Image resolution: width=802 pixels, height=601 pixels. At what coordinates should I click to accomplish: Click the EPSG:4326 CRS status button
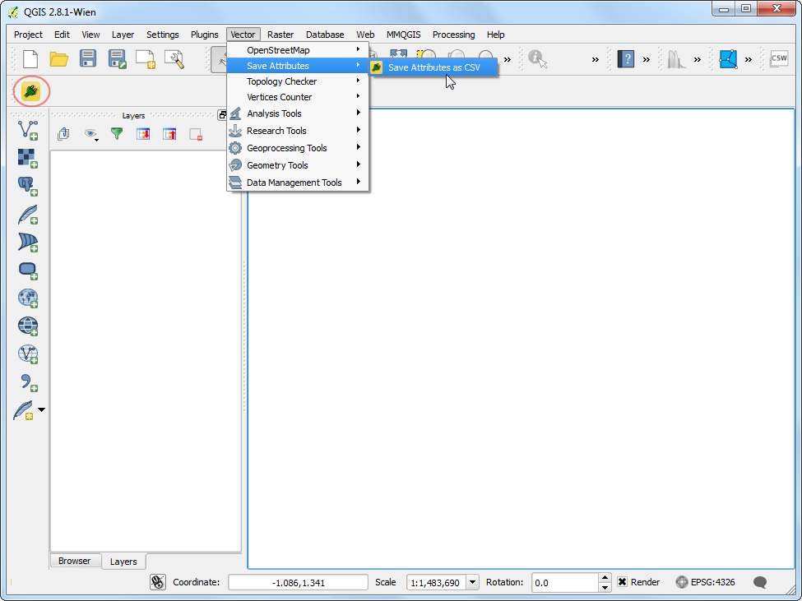tap(706, 582)
